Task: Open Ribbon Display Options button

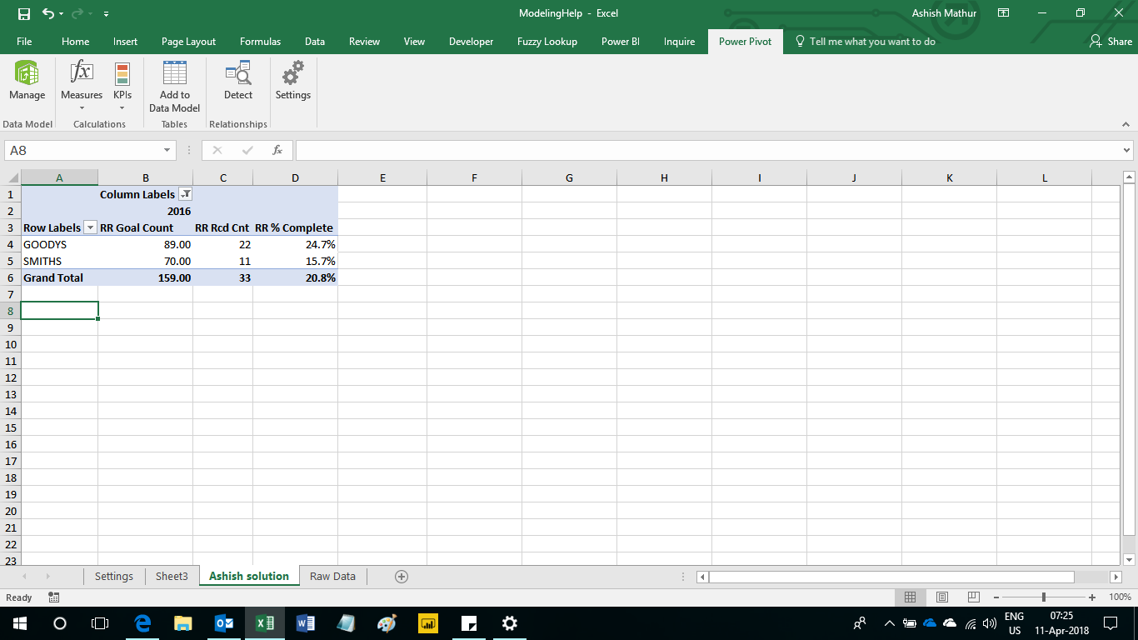Action: pos(1004,13)
